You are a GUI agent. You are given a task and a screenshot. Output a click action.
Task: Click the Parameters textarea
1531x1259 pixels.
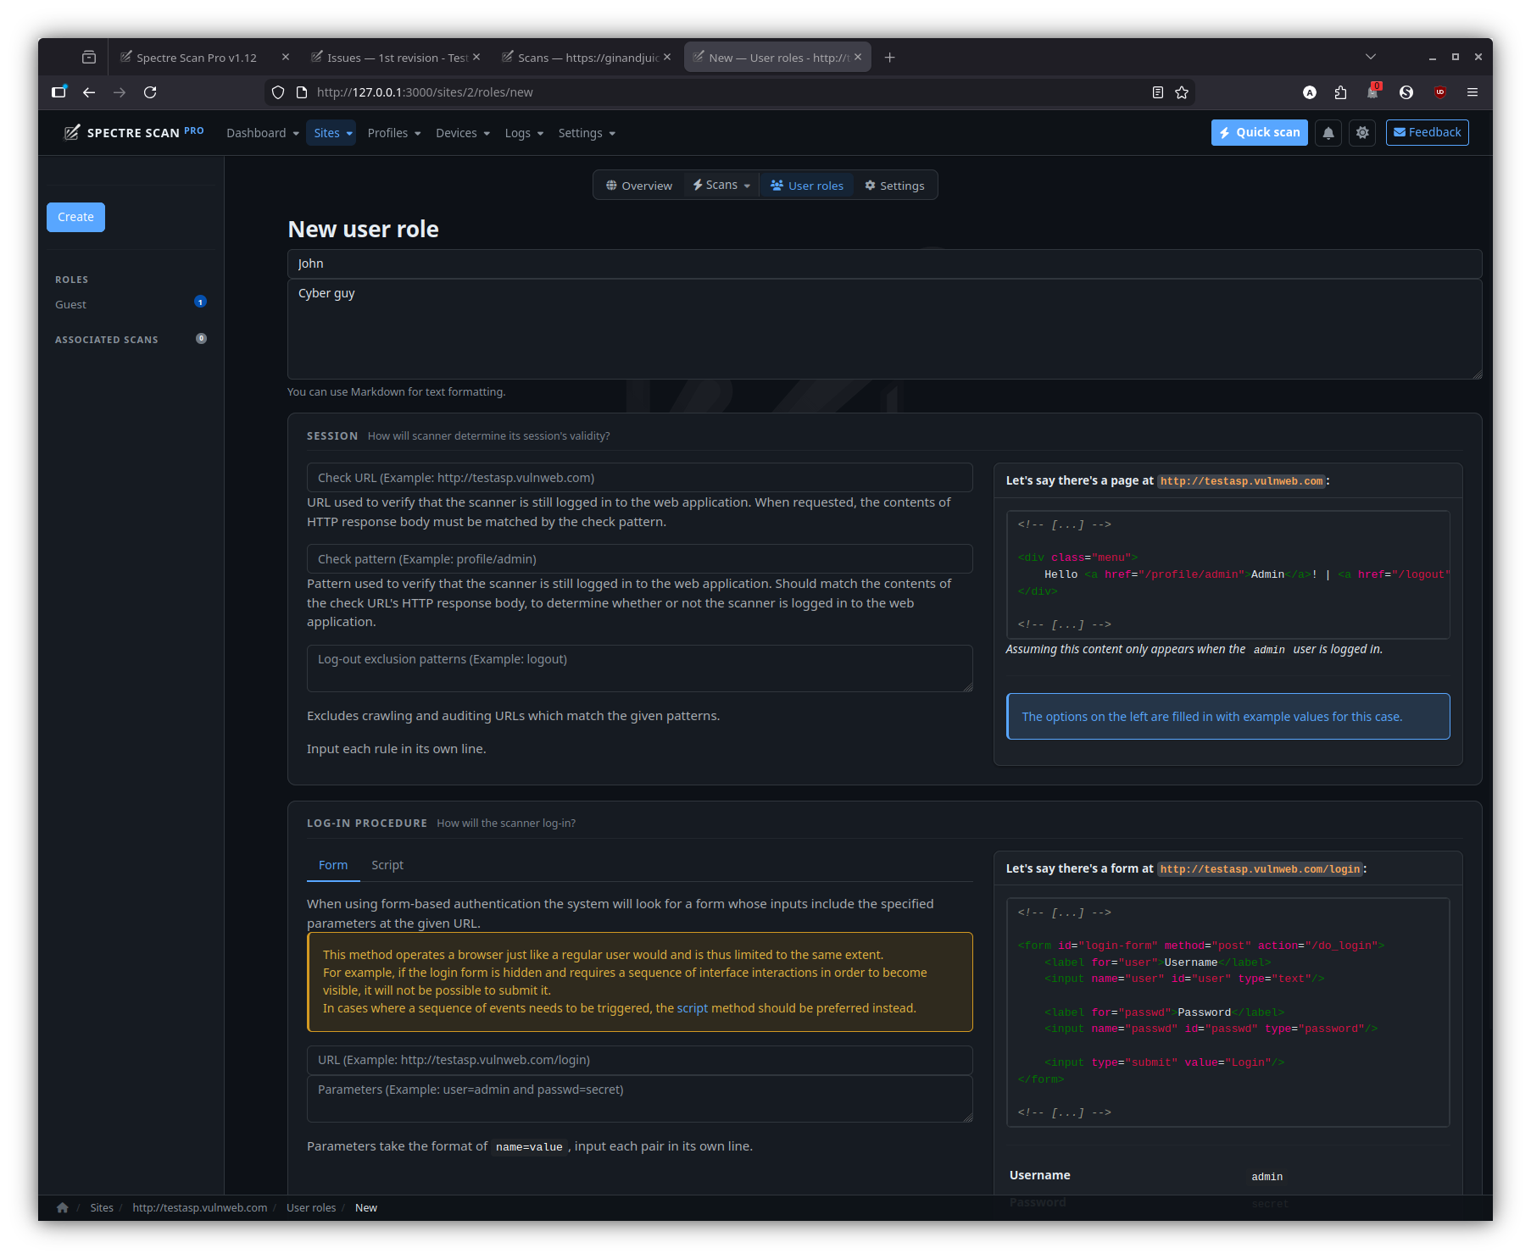639,1099
